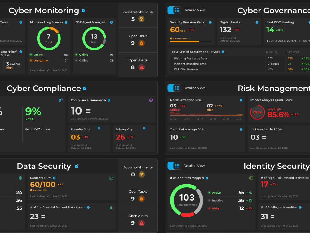
Task: Click Privacy Gap value 26
Action: click(120, 137)
